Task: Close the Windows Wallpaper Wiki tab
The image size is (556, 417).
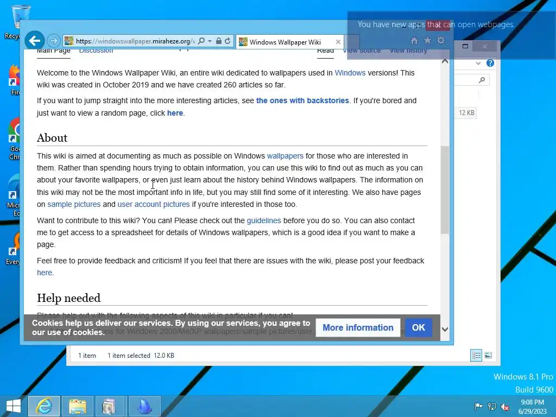Action: coord(338,42)
